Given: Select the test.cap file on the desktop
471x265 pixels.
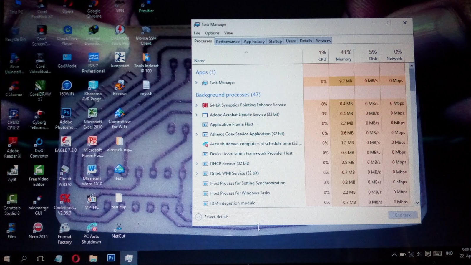Looking at the screenshot, I should (x=119, y=201).
